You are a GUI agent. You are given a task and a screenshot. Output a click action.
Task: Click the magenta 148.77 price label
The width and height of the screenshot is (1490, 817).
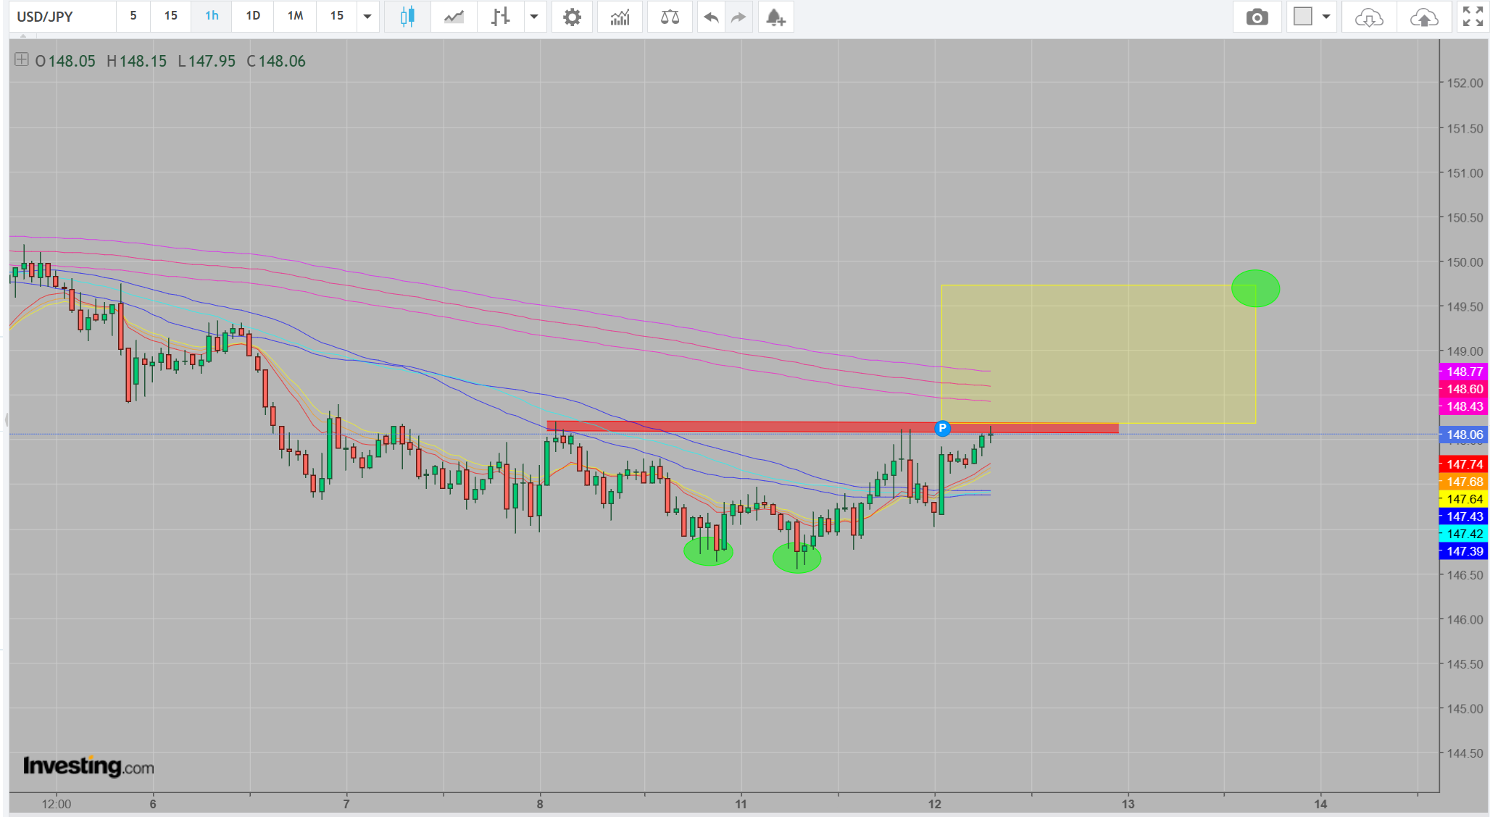pos(1465,372)
